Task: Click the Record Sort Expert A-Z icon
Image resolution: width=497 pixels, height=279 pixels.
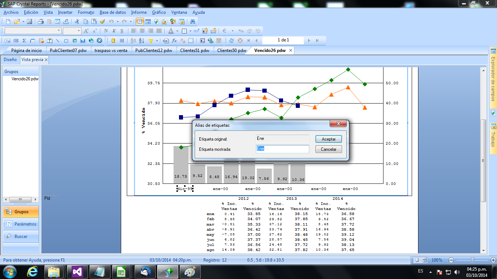Action: click(x=142, y=41)
